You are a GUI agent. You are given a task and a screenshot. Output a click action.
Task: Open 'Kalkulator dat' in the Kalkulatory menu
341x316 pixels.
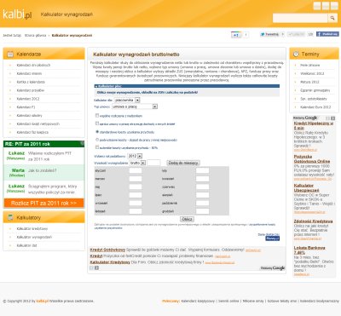tap(26, 245)
